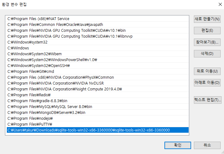This screenshot has height=154, width=224.
Task: Select the System32\Wbem entry
Action: tap(97, 54)
